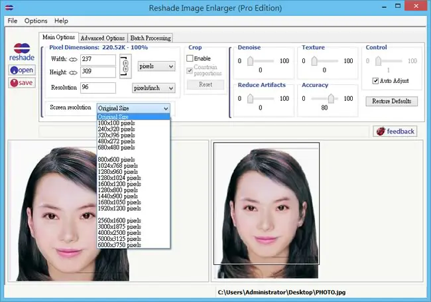
Task: Enable the Crop checkbox
Action: click(x=190, y=58)
